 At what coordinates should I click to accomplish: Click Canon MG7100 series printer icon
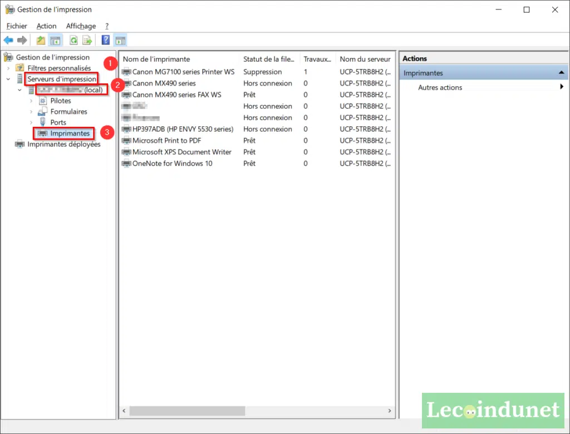point(126,72)
